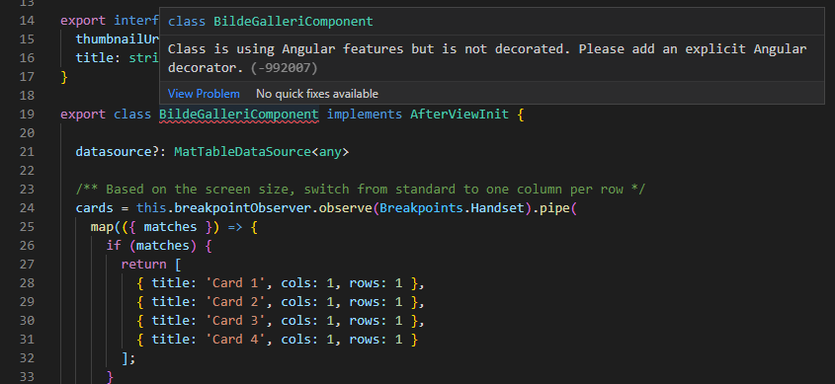Click the return keyword on line 27

pyautogui.click(x=144, y=265)
